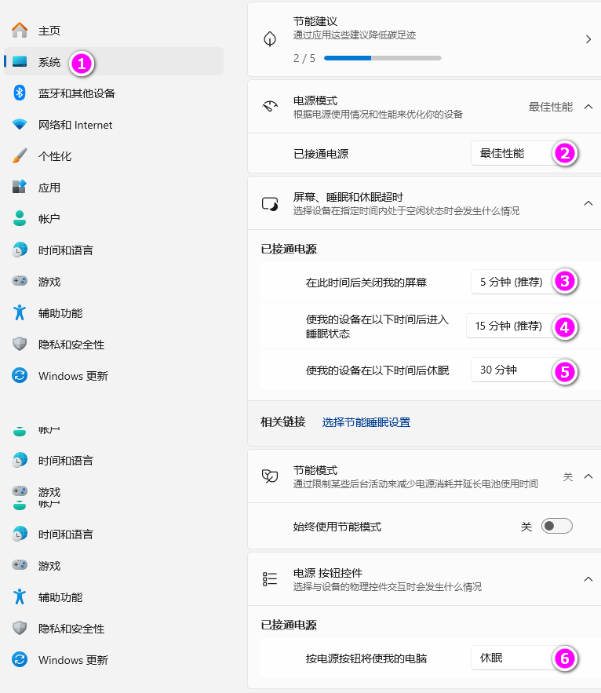Open the 30 分钟 hibernate dropdown
Viewport: 601px width, 693px height.
(x=523, y=370)
